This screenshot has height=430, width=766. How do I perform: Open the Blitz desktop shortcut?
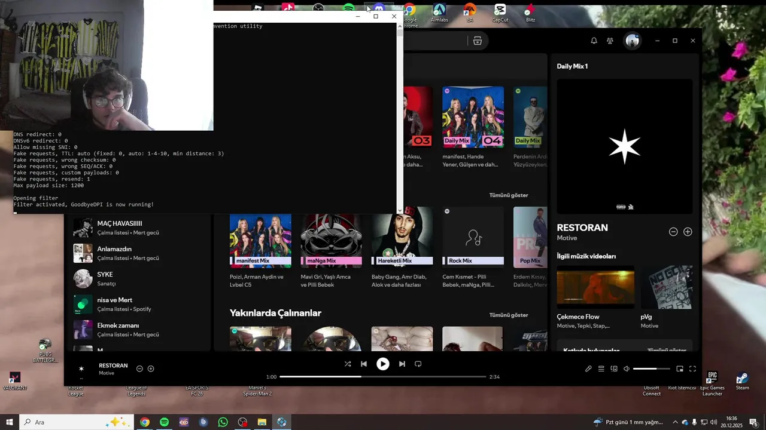coord(530,14)
